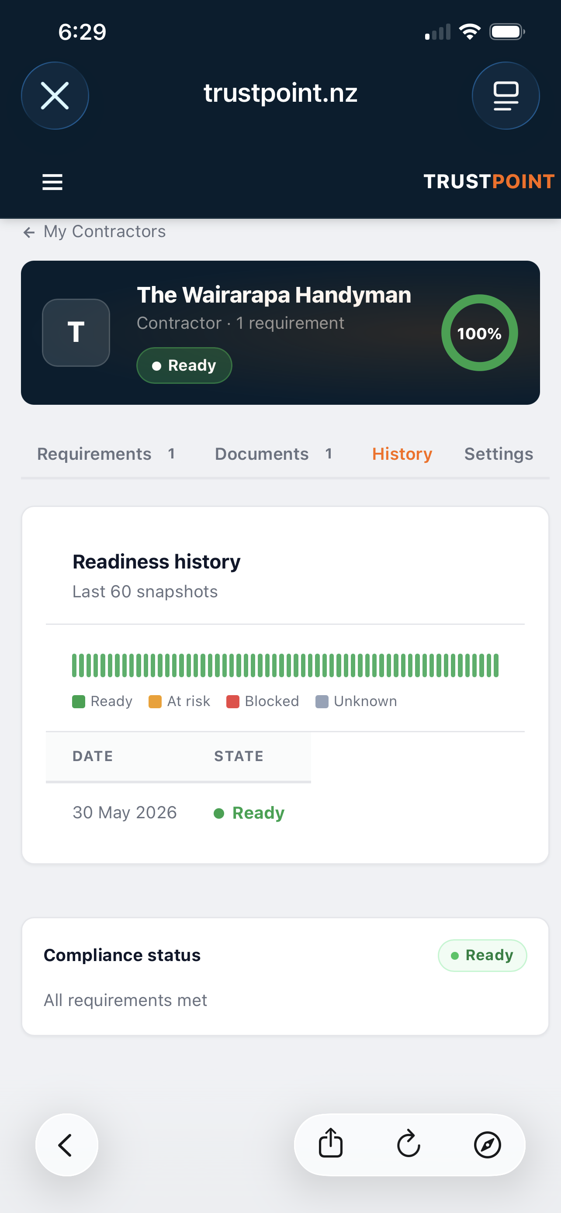Tap the trustpoint.nz address title
561x1213 pixels.
[280, 93]
